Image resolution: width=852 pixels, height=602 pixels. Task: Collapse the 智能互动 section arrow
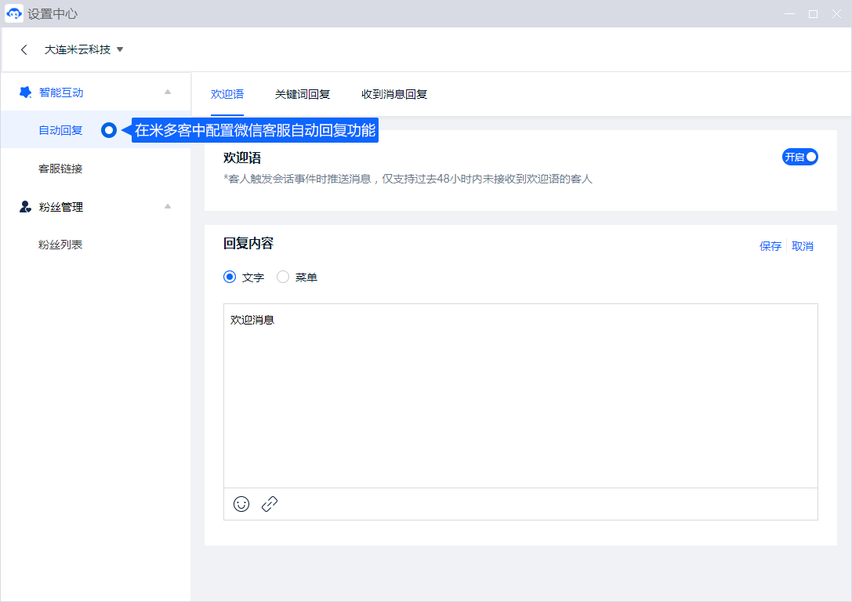click(167, 92)
